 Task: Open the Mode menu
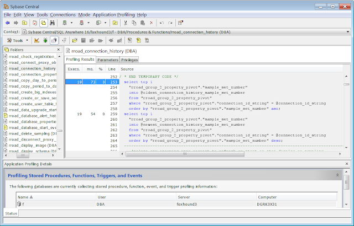coord(84,15)
